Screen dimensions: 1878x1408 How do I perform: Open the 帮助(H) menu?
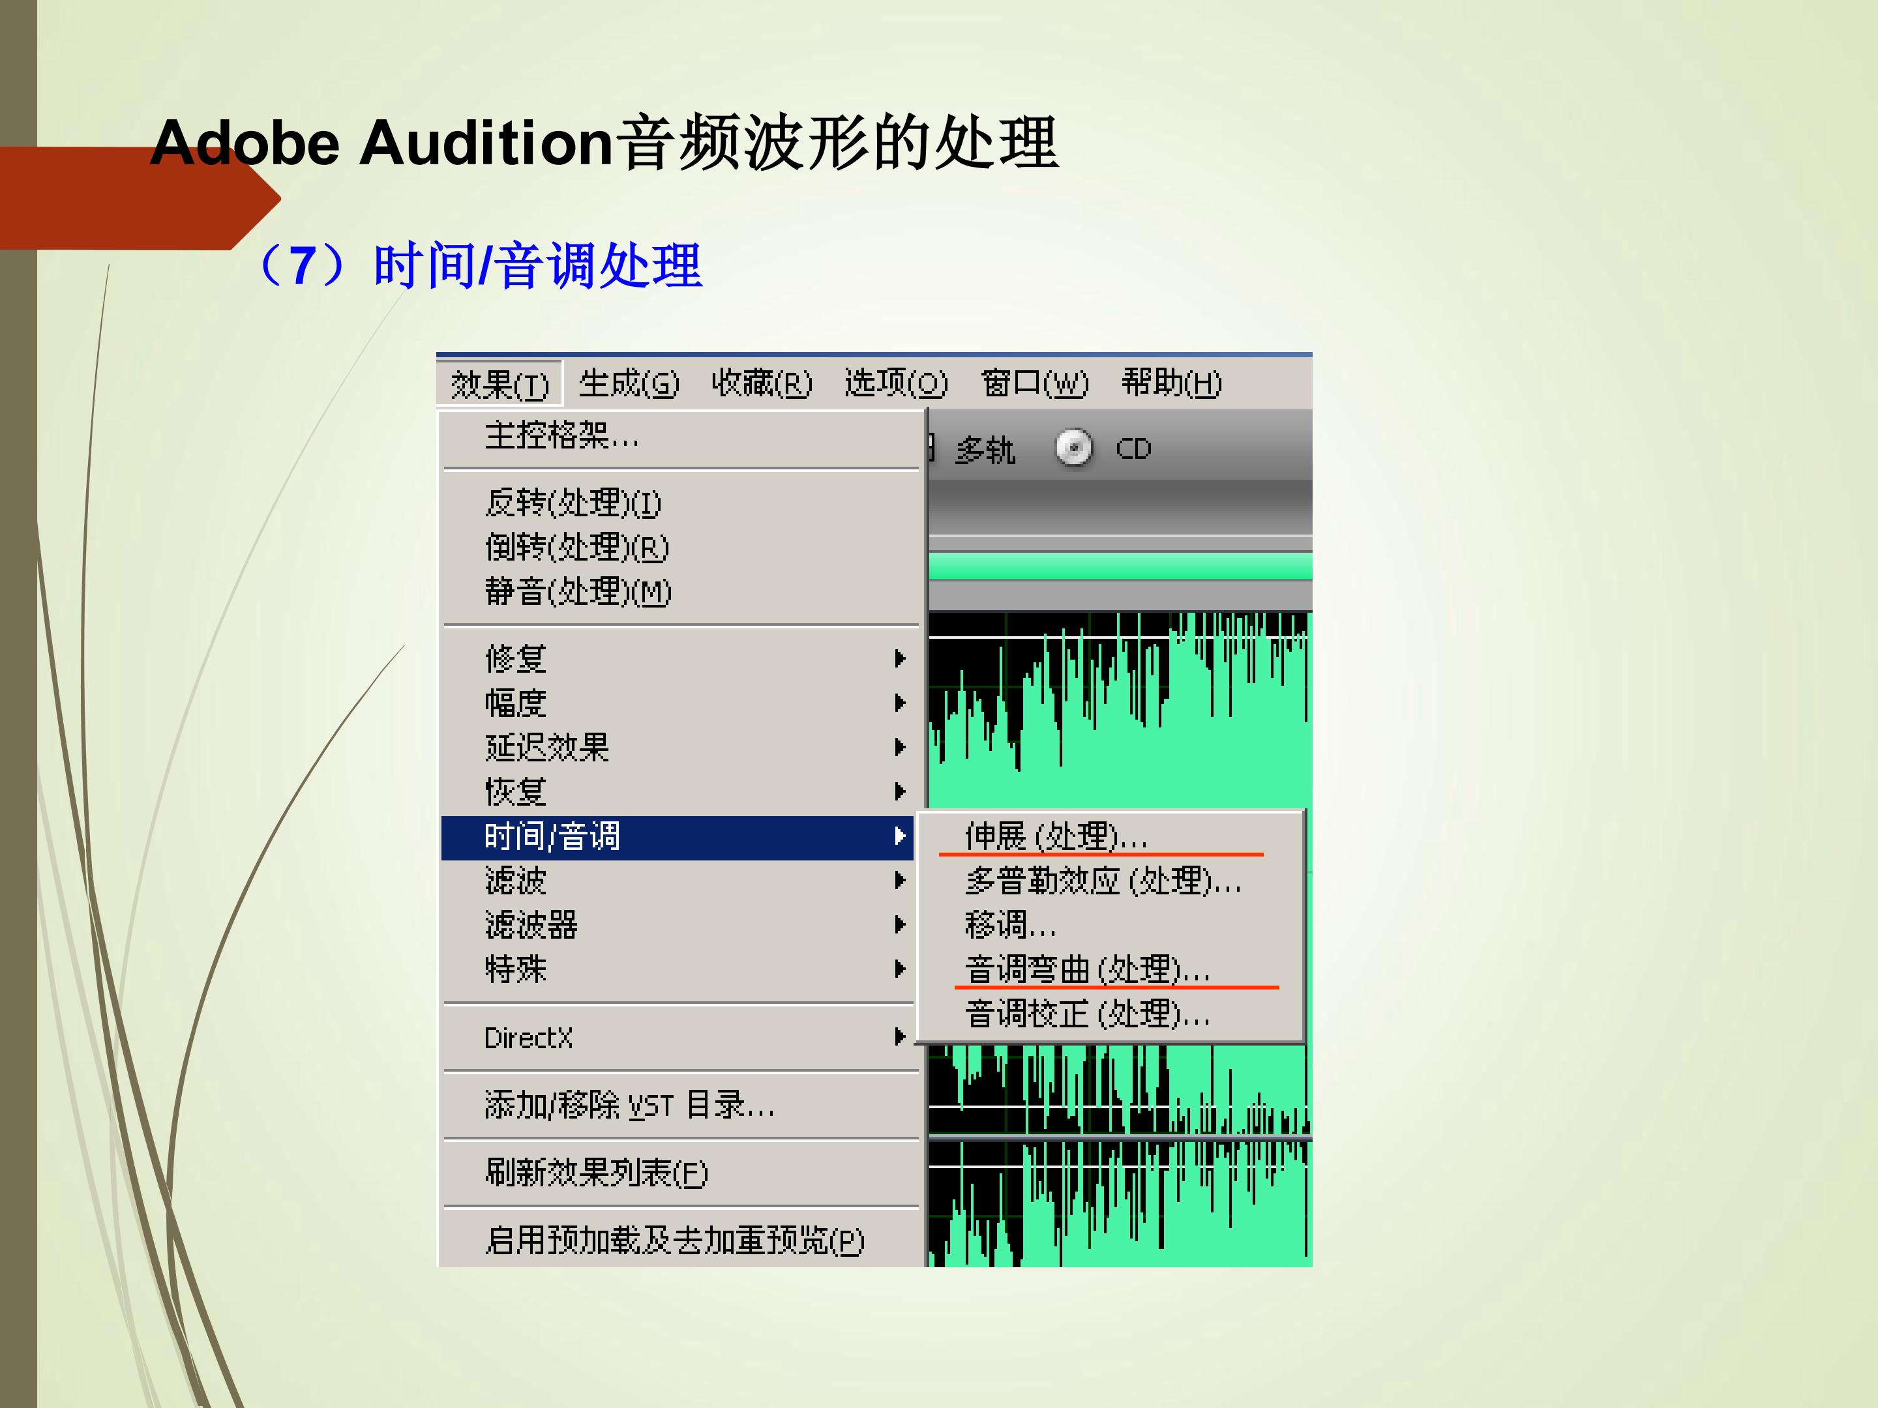coord(1172,383)
